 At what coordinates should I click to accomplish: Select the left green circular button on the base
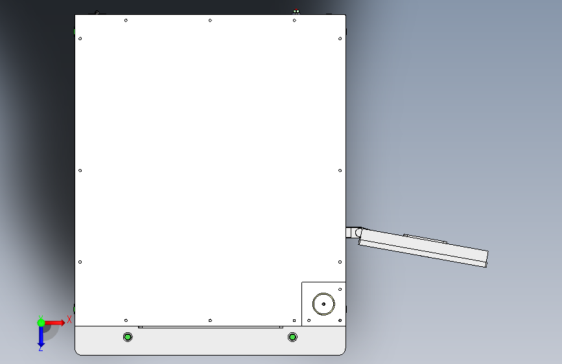pyautogui.click(x=128, y=337)
